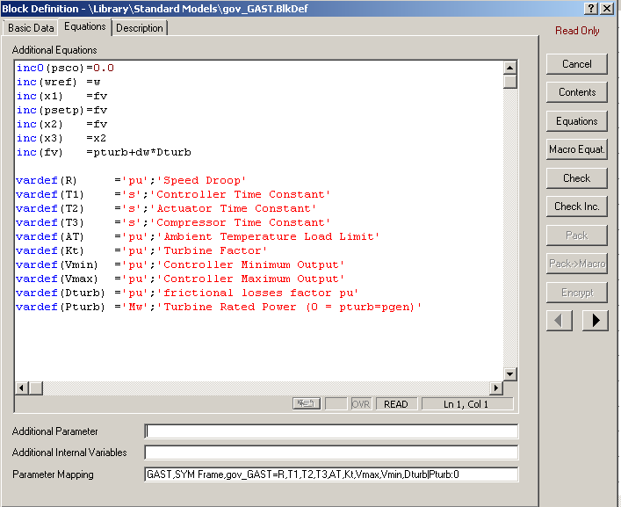Click the Additional Equations label
The width and height of the screenshot is (621, 507).
(54, 50)
